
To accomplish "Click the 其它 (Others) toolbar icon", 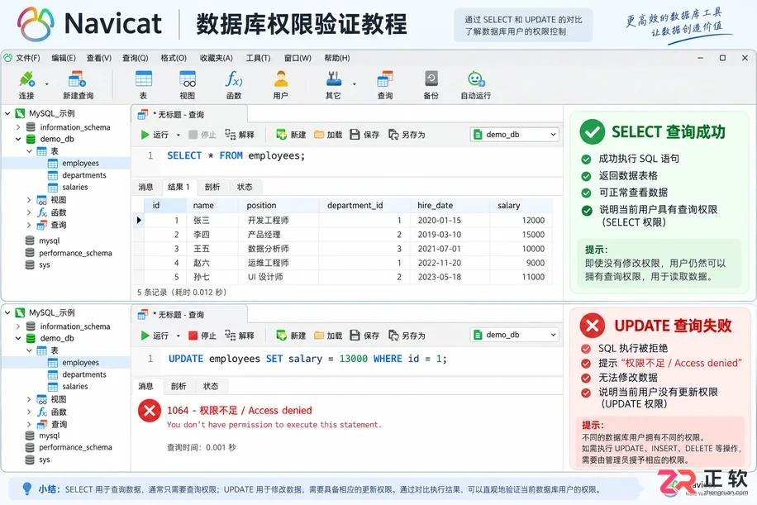I will [x=333, y=85].
